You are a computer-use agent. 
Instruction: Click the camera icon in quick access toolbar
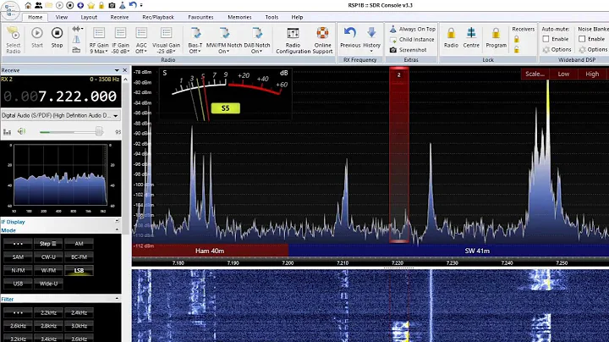coord(112,5)
